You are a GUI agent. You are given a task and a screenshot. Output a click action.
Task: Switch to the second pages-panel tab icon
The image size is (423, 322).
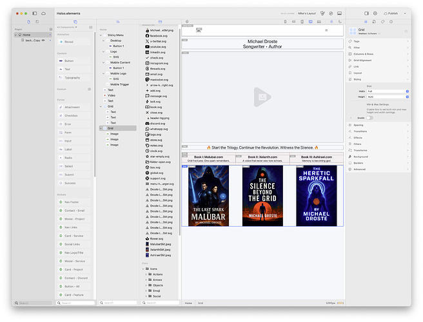point(37,21)
